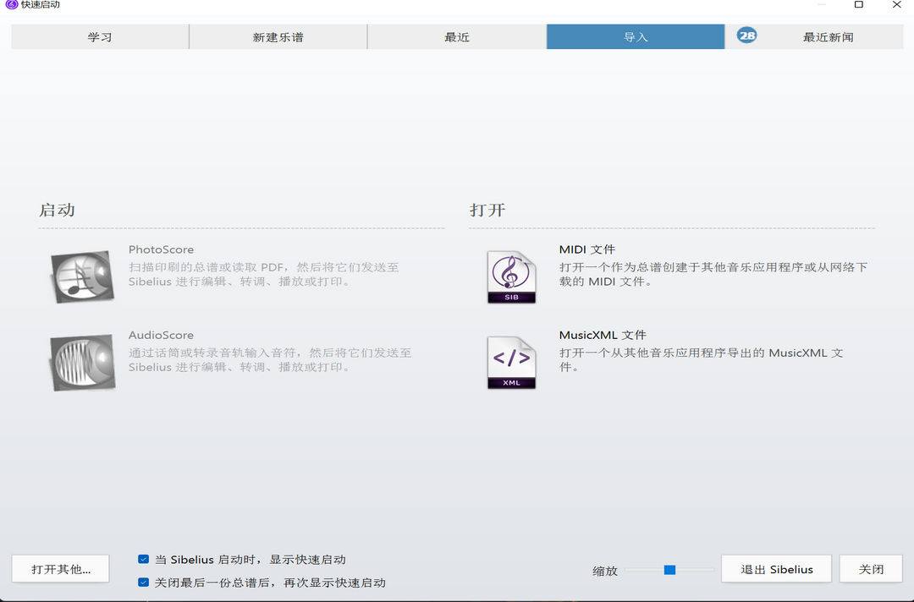This screenshot has height=602, width=914.
Task: Click the Sibelius logo in title bar
Action: 11,5
